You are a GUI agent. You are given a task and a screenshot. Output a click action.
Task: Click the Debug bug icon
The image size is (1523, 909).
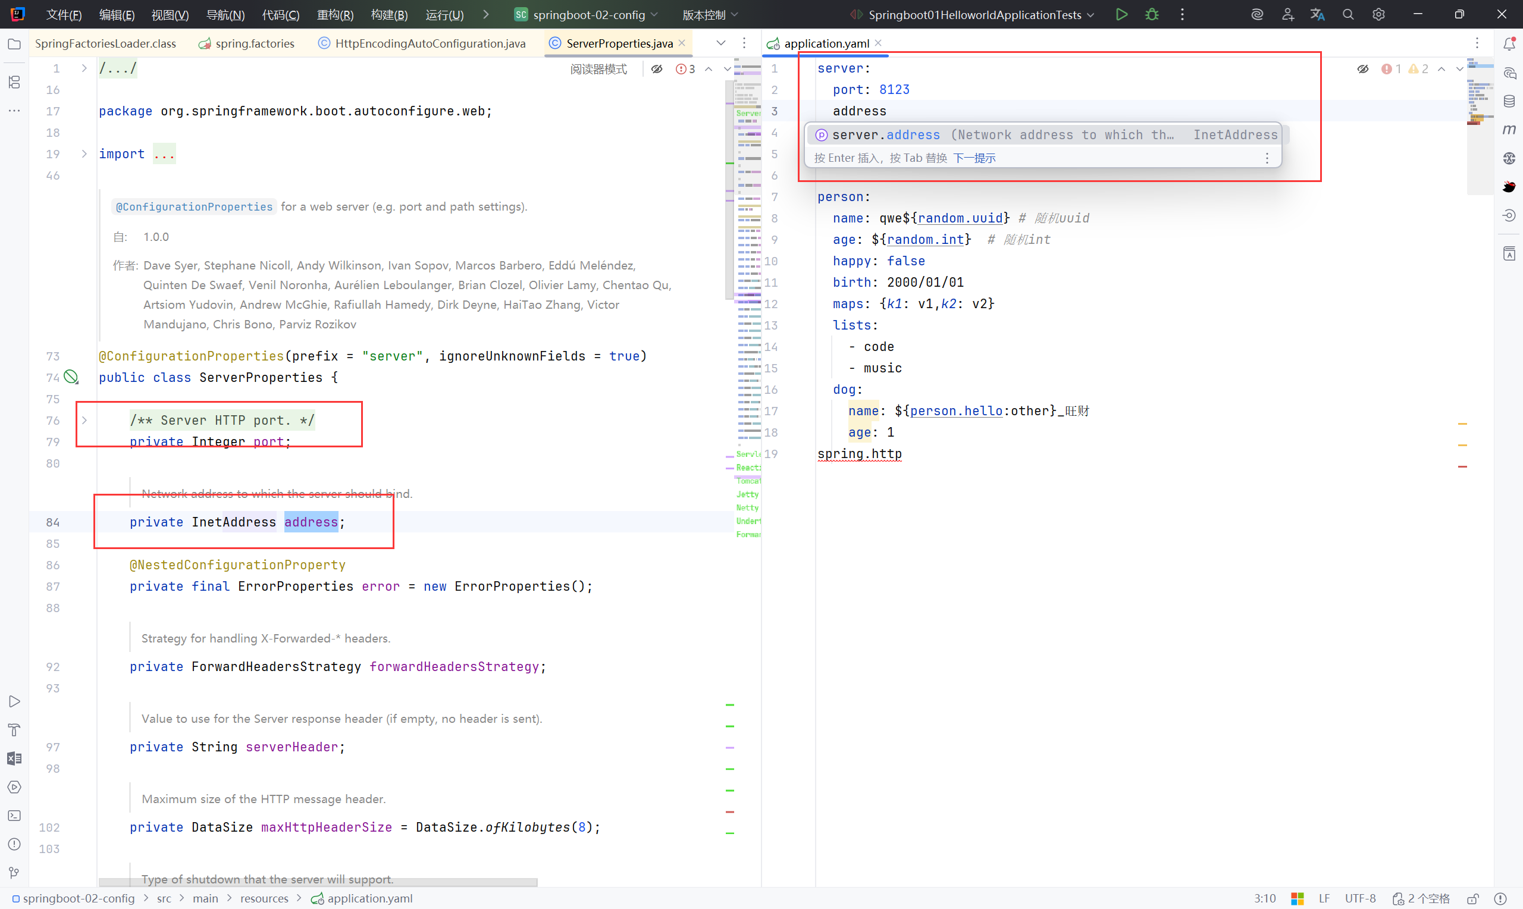pyautogui.click(x=1152, y=15)
